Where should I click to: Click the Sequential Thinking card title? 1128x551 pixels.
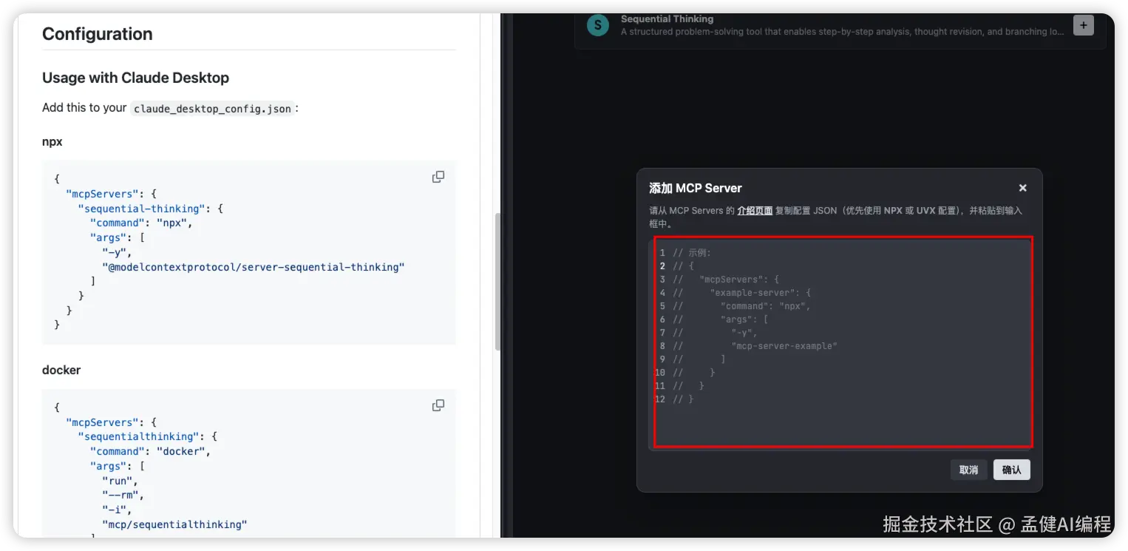pyautogui.click(x=667, y=18)
